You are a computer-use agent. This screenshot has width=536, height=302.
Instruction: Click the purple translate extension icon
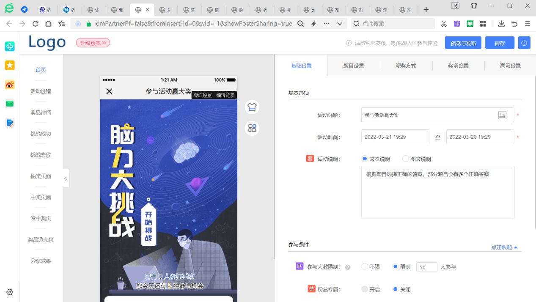coord(457,24)
